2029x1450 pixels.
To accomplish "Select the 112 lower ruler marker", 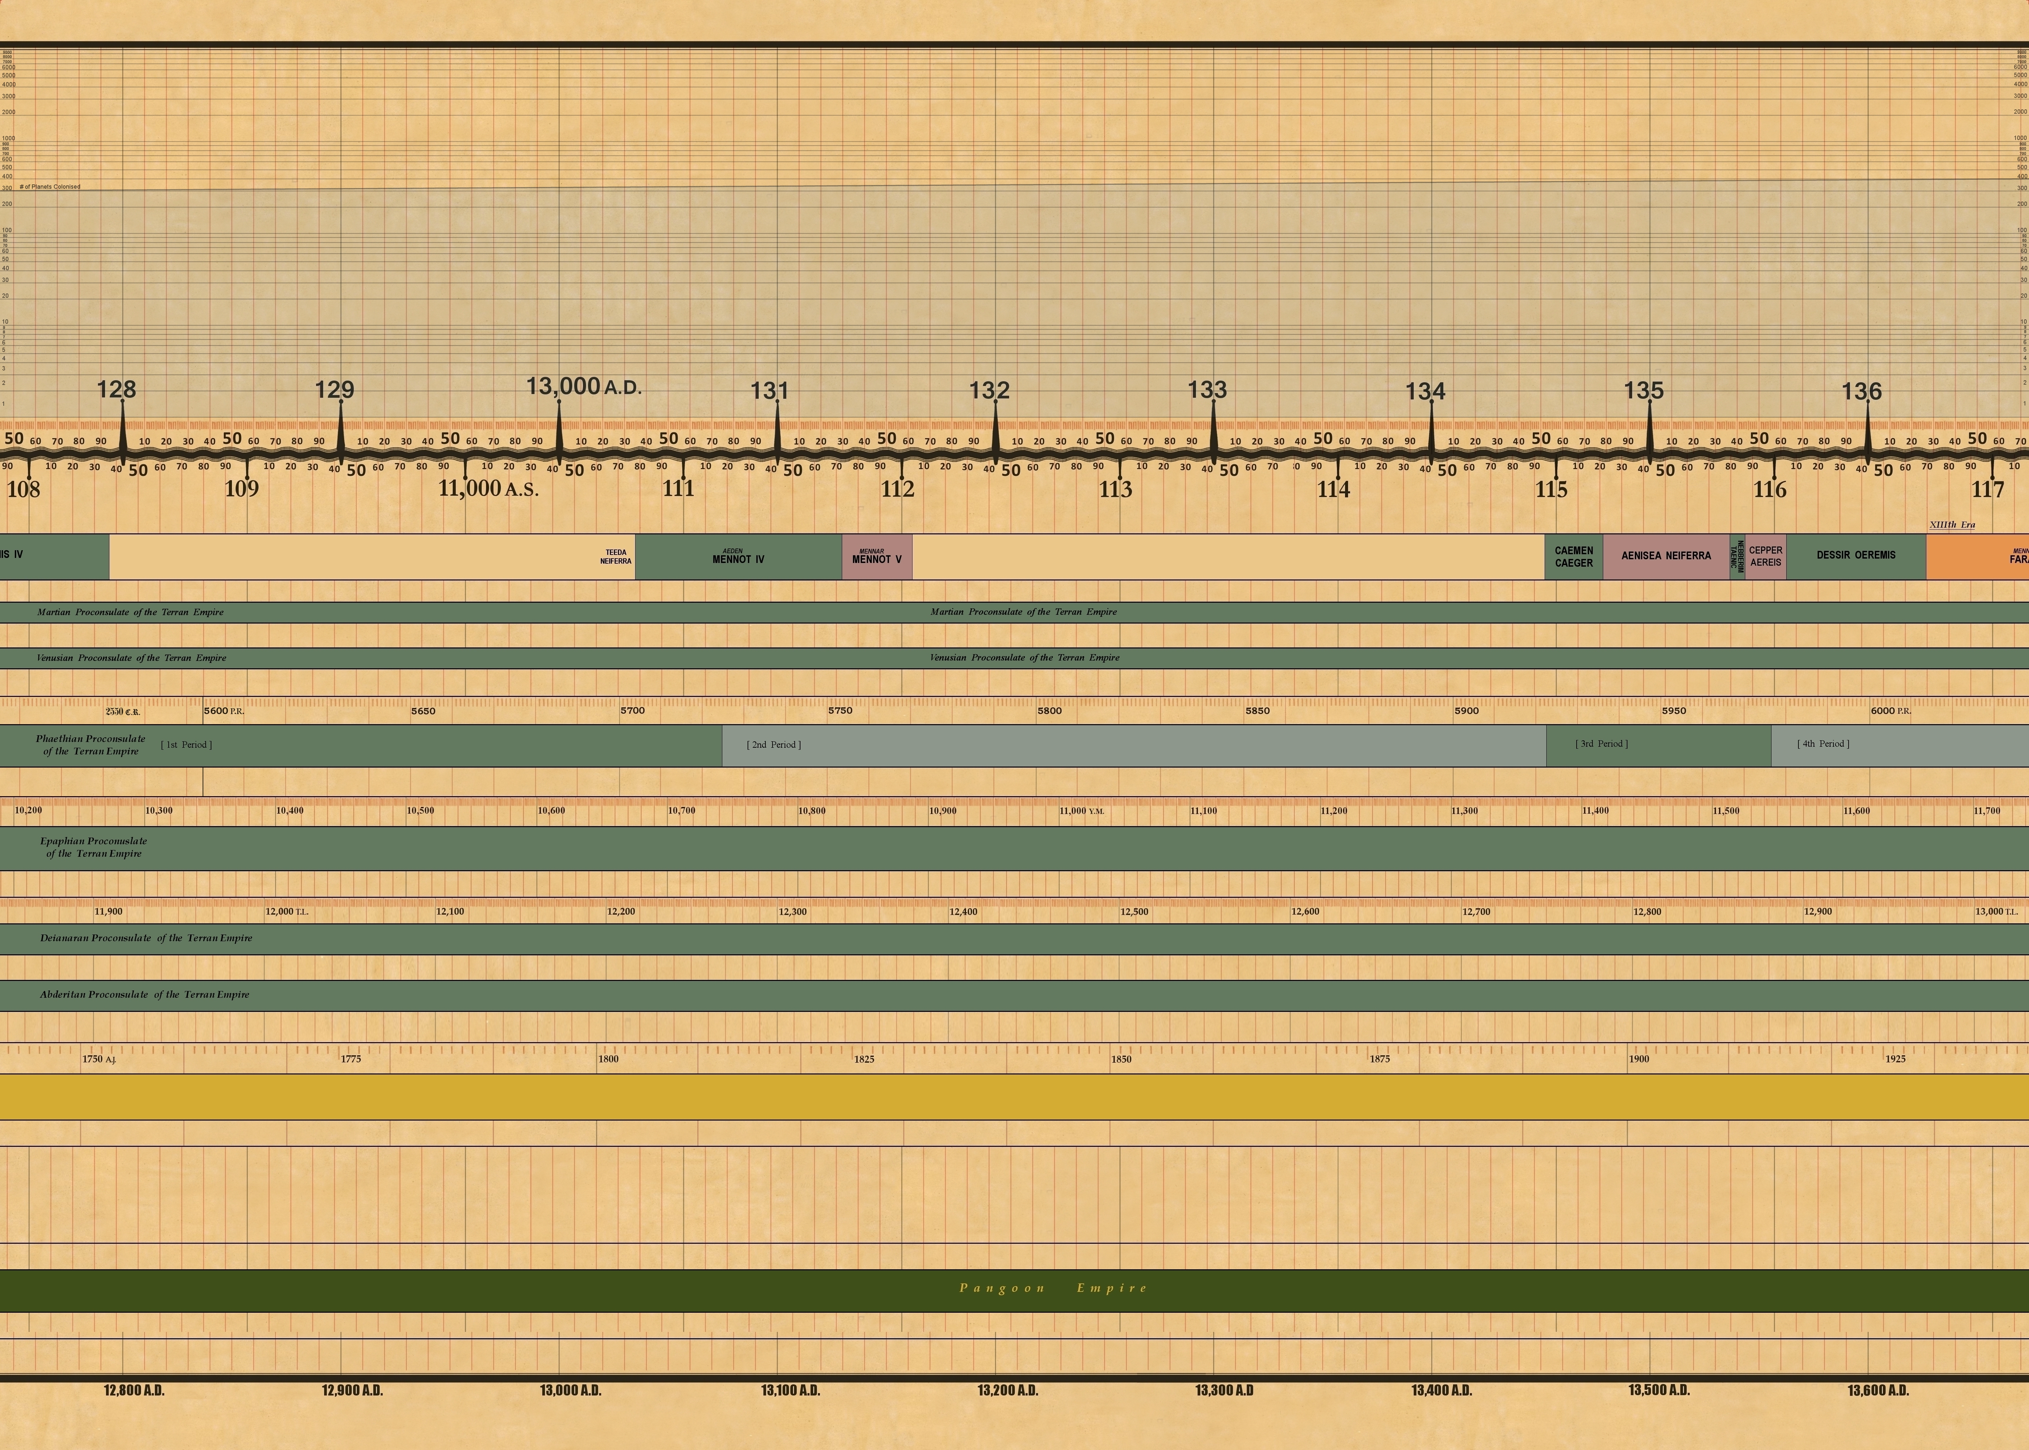I will pos(897,489).
